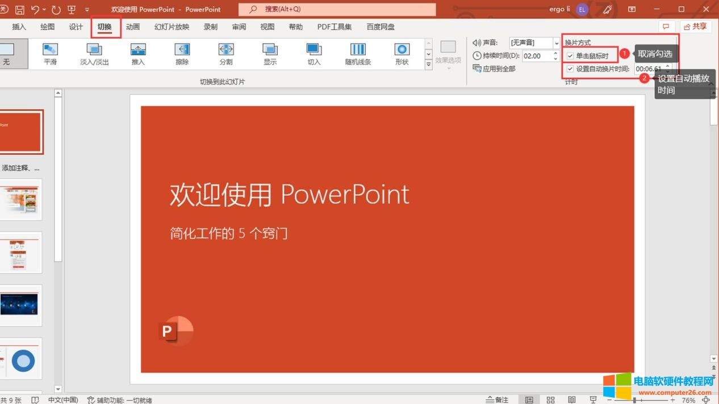Viewport: 719px width, 404px height.
Task: Choose the 随机线条 random bars transition
Action: click(x=358, y=53)
